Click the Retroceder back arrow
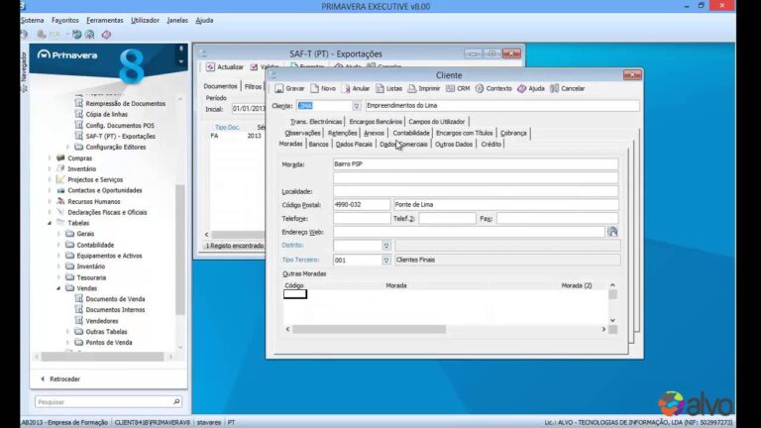The image size is (761, 428). (x=43, y=379)
